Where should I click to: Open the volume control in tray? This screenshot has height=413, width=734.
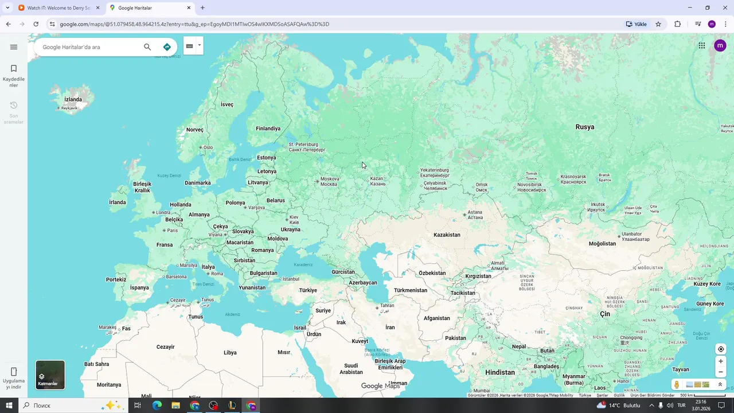click(670, 406)
